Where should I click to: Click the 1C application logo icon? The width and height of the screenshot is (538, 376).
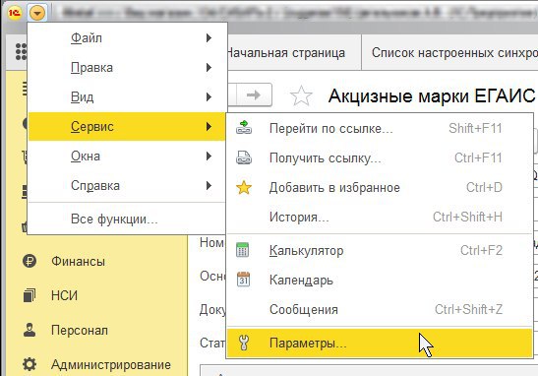tap(15, 13)
